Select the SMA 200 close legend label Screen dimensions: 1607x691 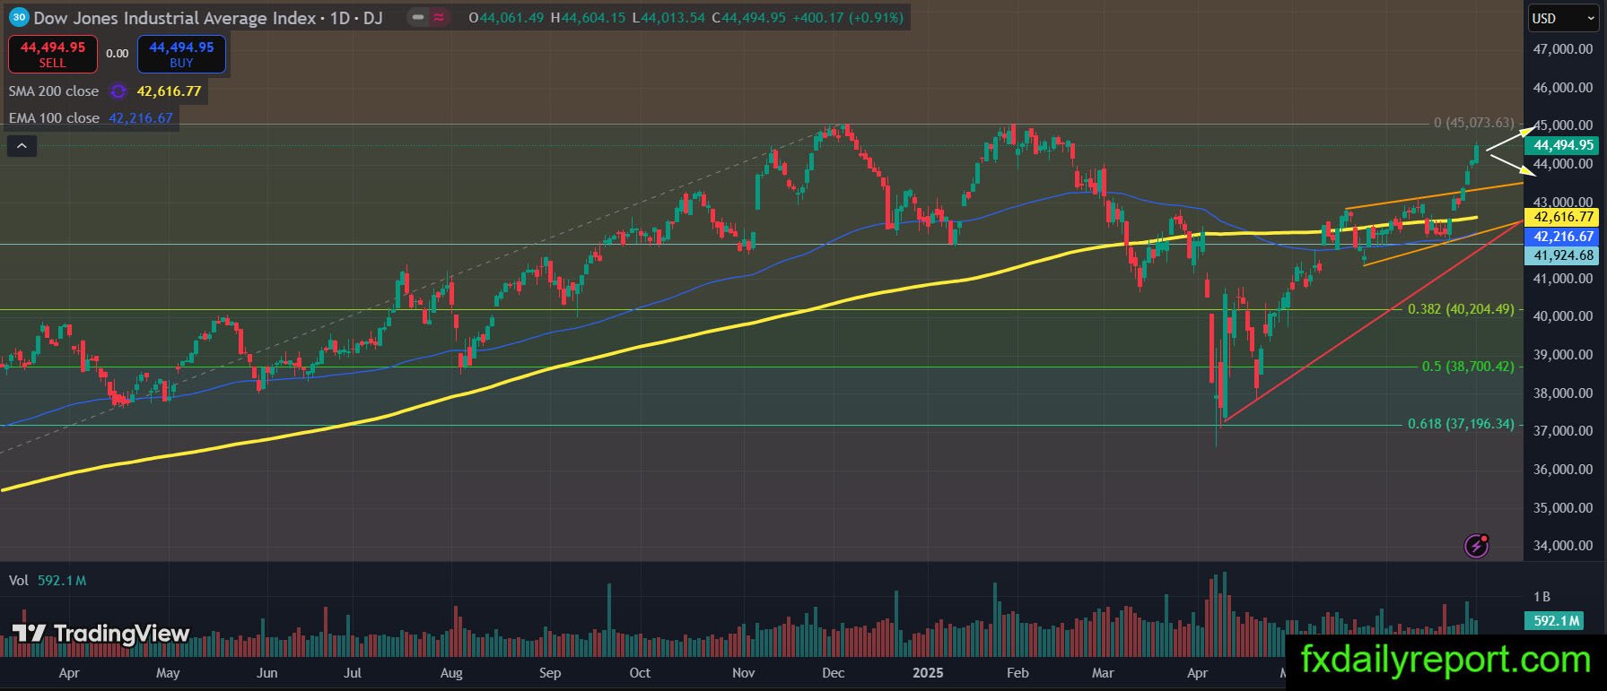point(54,91)
